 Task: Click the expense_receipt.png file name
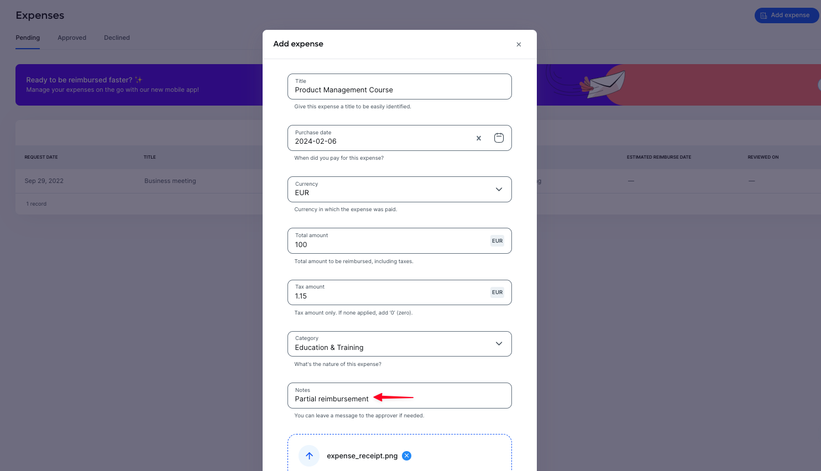(362, 456)
